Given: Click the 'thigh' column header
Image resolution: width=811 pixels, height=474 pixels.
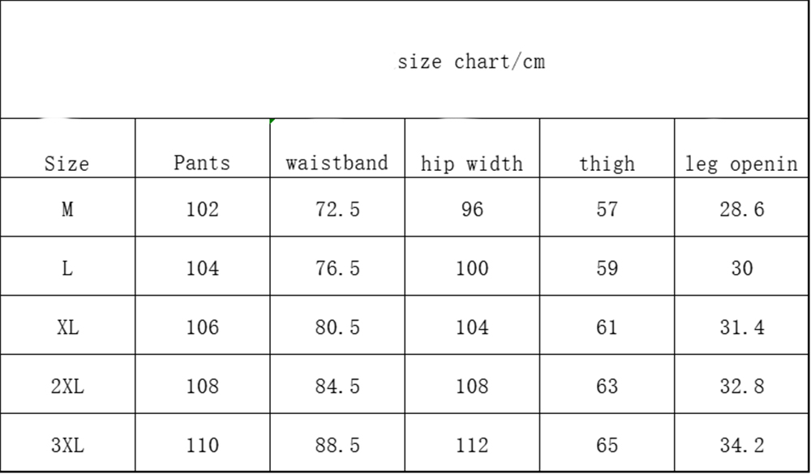Looking at the screenshot, I should point(607,163).
